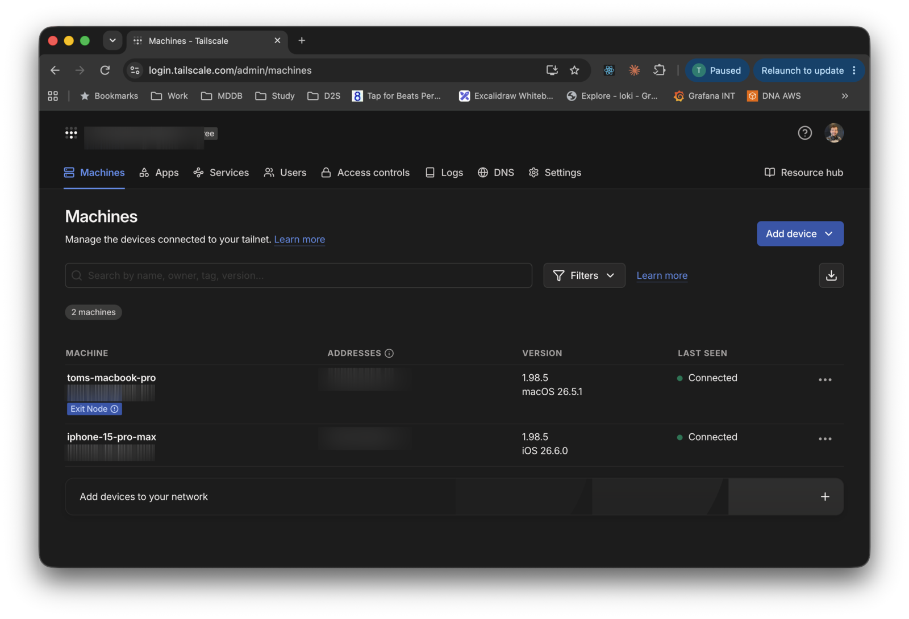Bookmark this page with star icon
Image resolution: width=909 pixels, height=619 pixels.
point(574,70)
